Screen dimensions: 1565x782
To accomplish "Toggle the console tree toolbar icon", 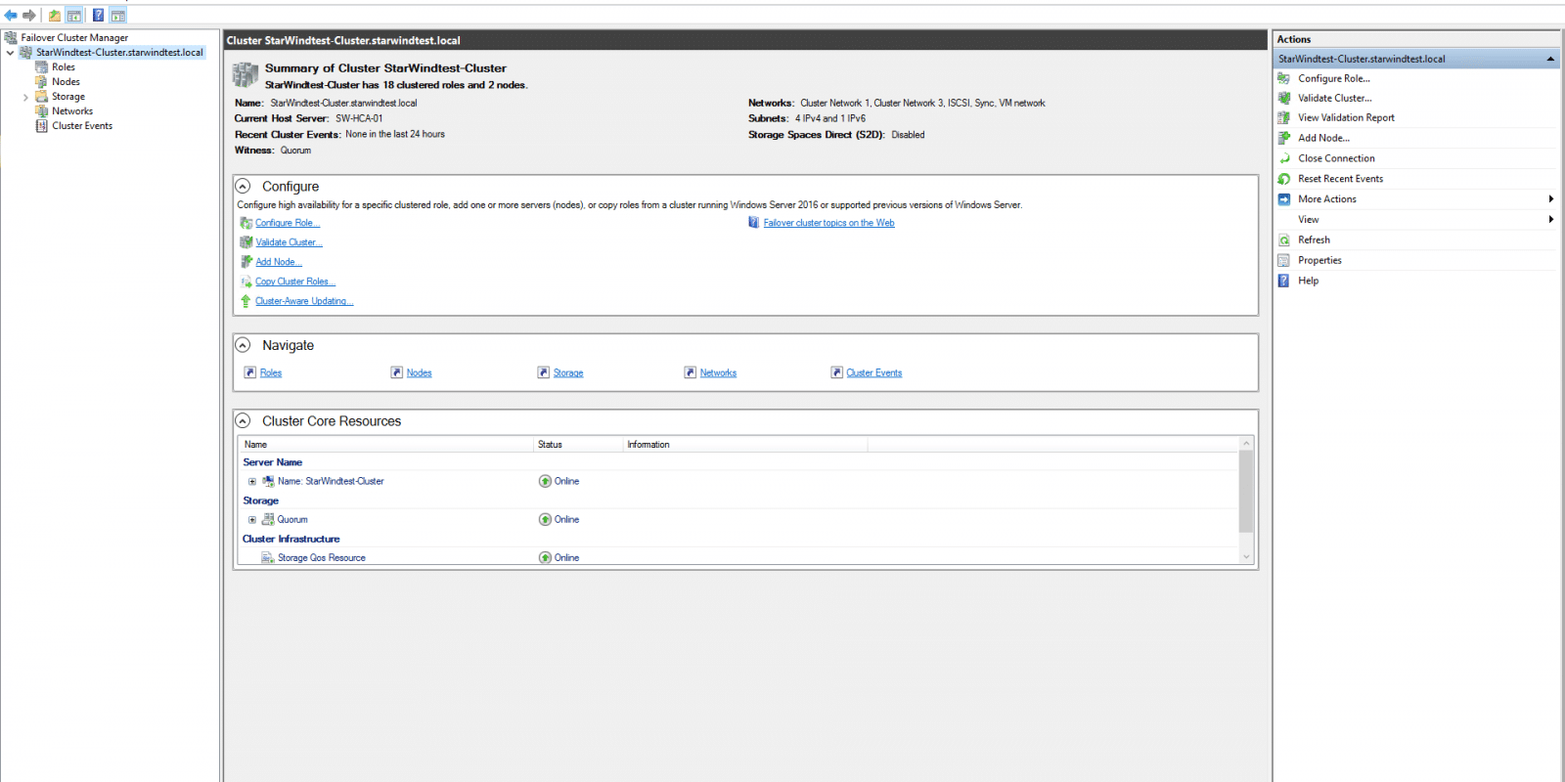I will (74, 15).
